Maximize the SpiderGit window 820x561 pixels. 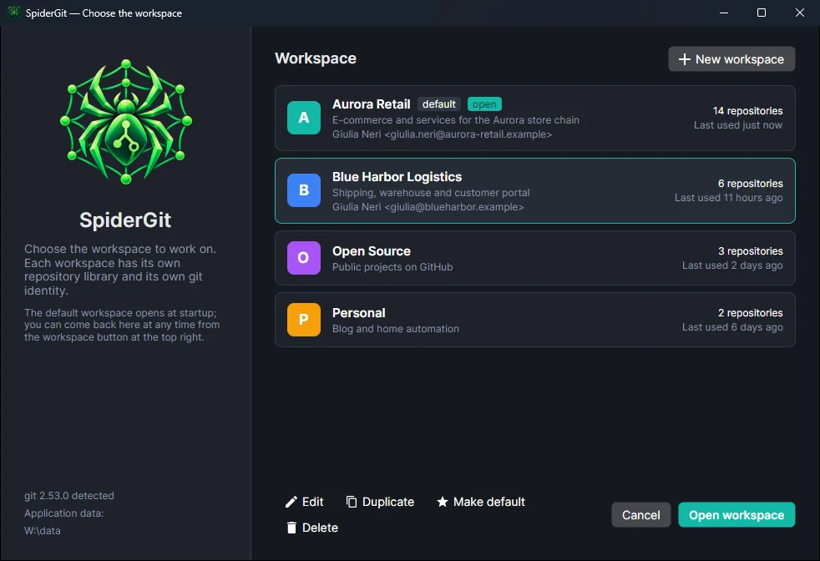pyautogui.click(x=762, y=13)
